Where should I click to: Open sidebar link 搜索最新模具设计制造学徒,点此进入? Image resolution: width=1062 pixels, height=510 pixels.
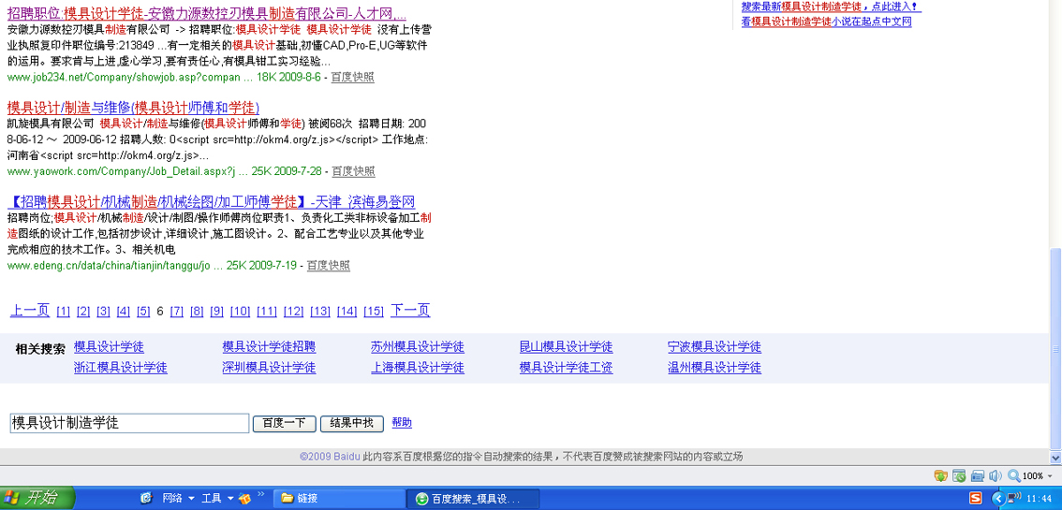[831, 7]
